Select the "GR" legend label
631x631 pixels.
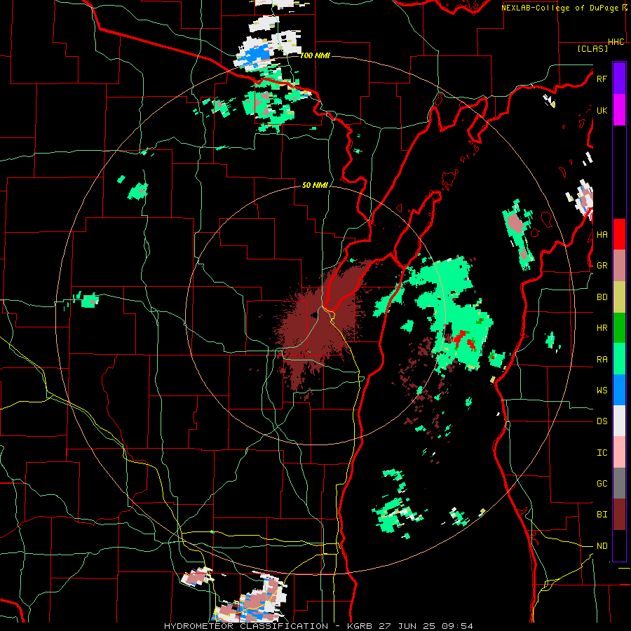[x=602, y=266]
